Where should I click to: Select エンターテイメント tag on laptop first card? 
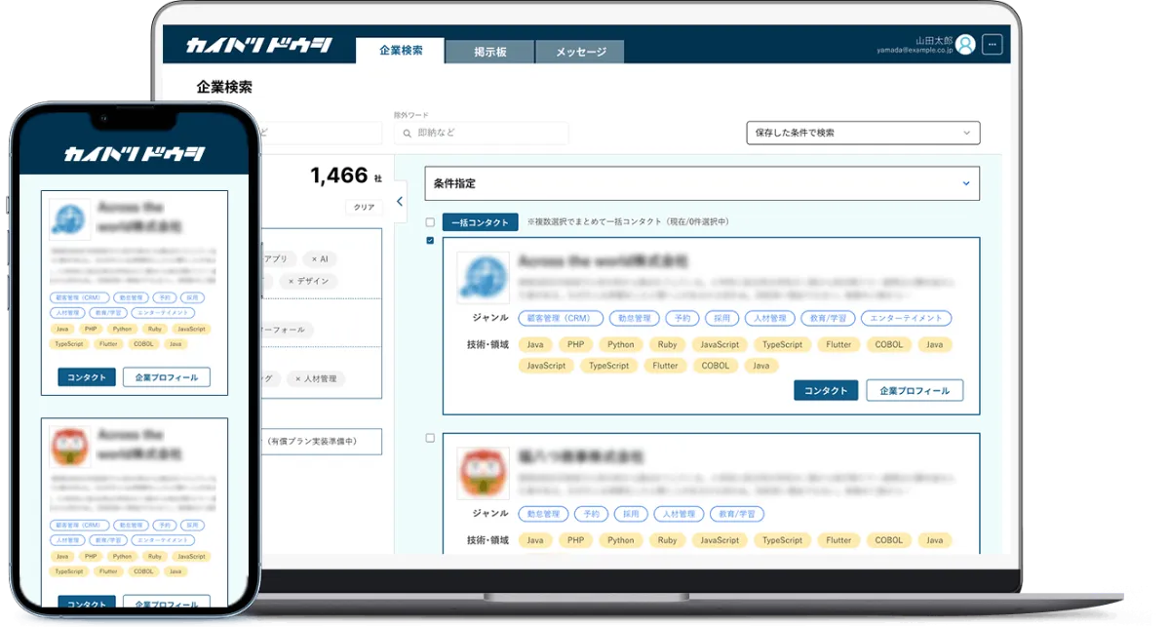(x=907, y=318)
